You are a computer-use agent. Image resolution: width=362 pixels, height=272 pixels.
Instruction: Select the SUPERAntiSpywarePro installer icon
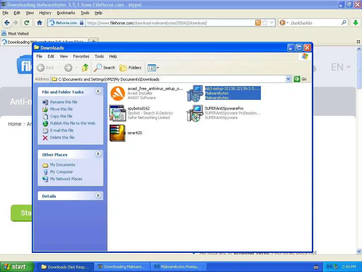click(x=195, y=113)
